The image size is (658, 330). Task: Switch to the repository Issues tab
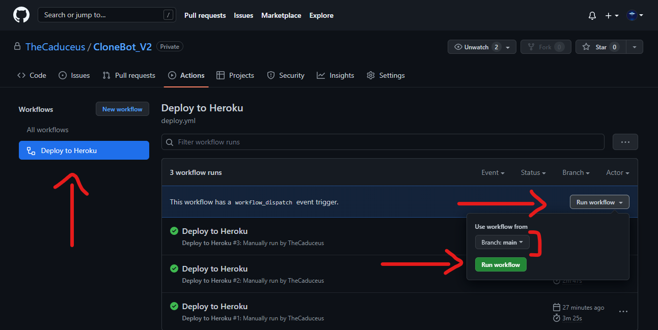coord(74,75)
